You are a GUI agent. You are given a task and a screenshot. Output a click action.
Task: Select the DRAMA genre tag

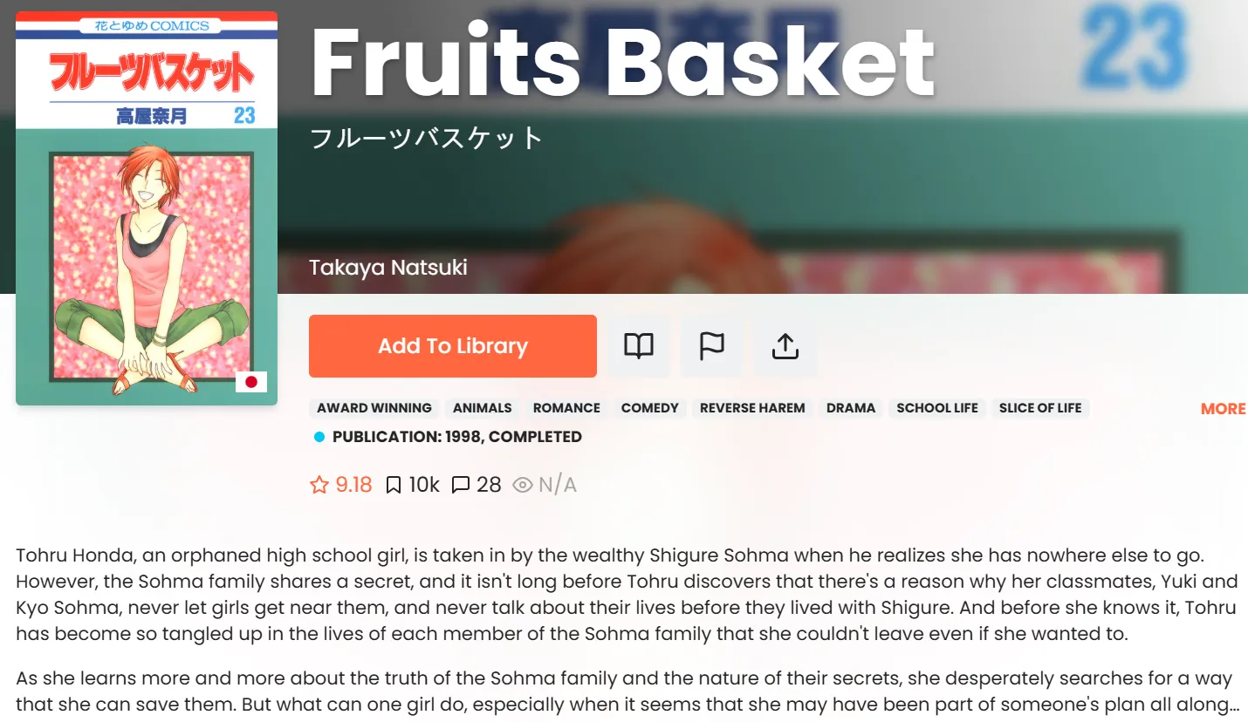point(851,408)
